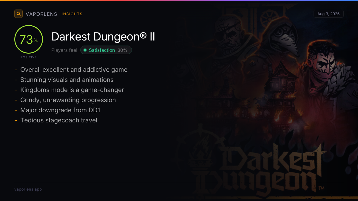Select 'Stunning visuals and animations' bullet
The height and width of the screenshot is (201, 358).
[x=67, y=80]
